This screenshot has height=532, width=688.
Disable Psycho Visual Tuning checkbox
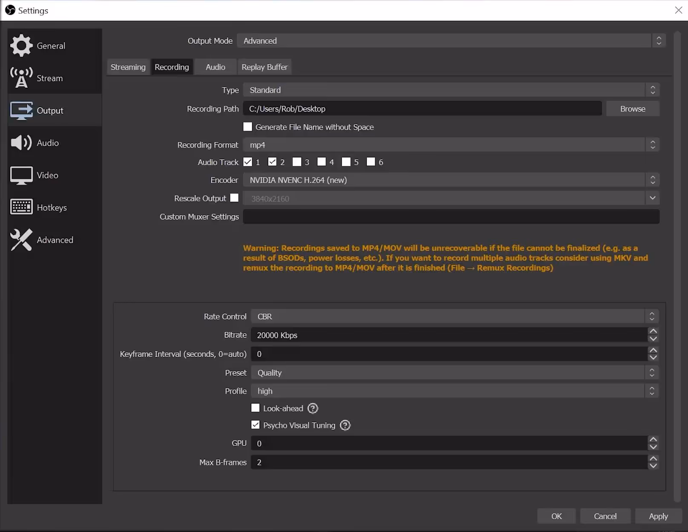[x=255, y=425]
